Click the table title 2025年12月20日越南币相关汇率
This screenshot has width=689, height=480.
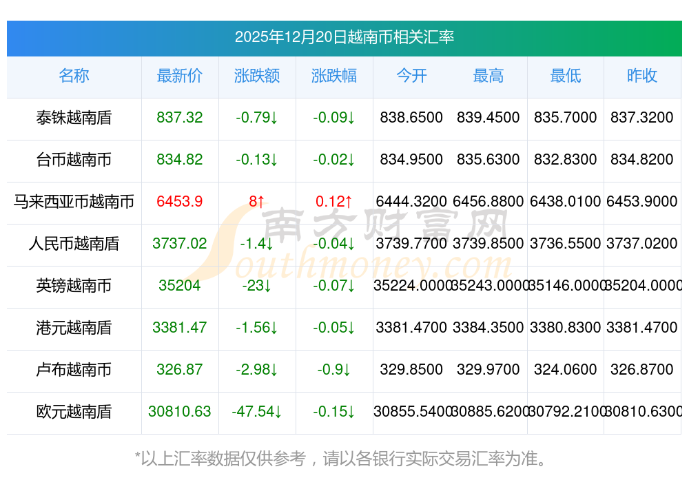point(344,37)
